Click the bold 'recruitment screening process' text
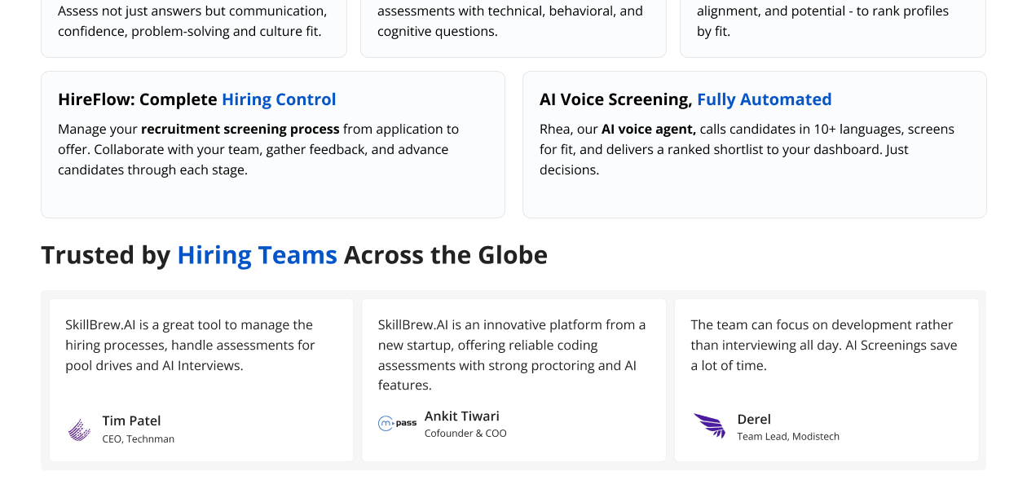Viewport: 1027px width, 489px height. [x=240, y=129]
